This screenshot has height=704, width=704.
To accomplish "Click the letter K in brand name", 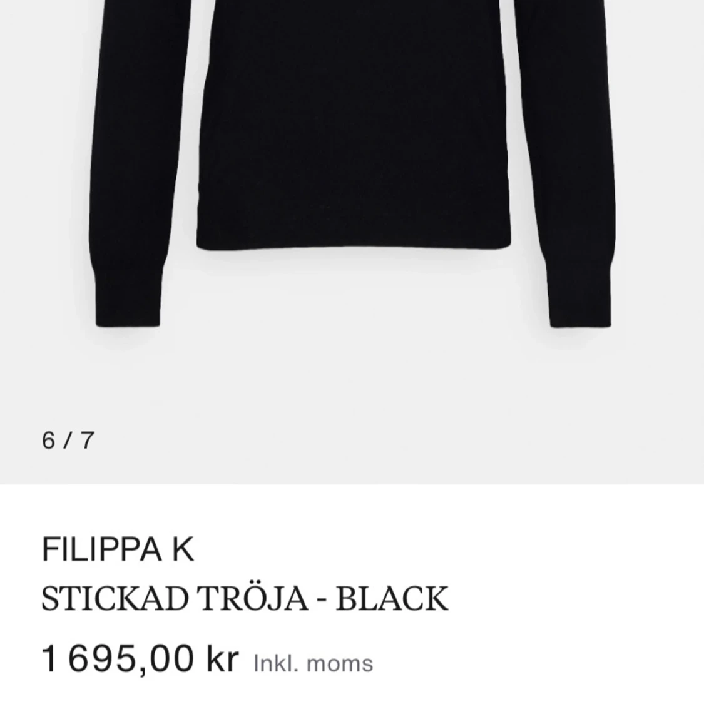I will click(183, 549).
